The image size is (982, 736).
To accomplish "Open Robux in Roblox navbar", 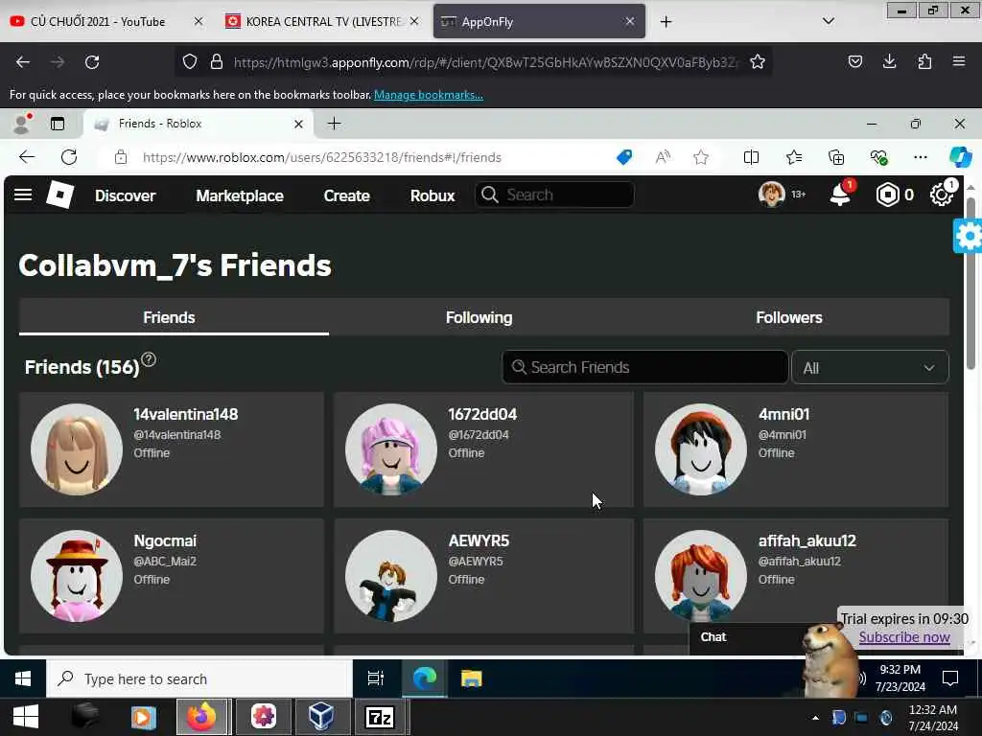I will click(433, 195).
